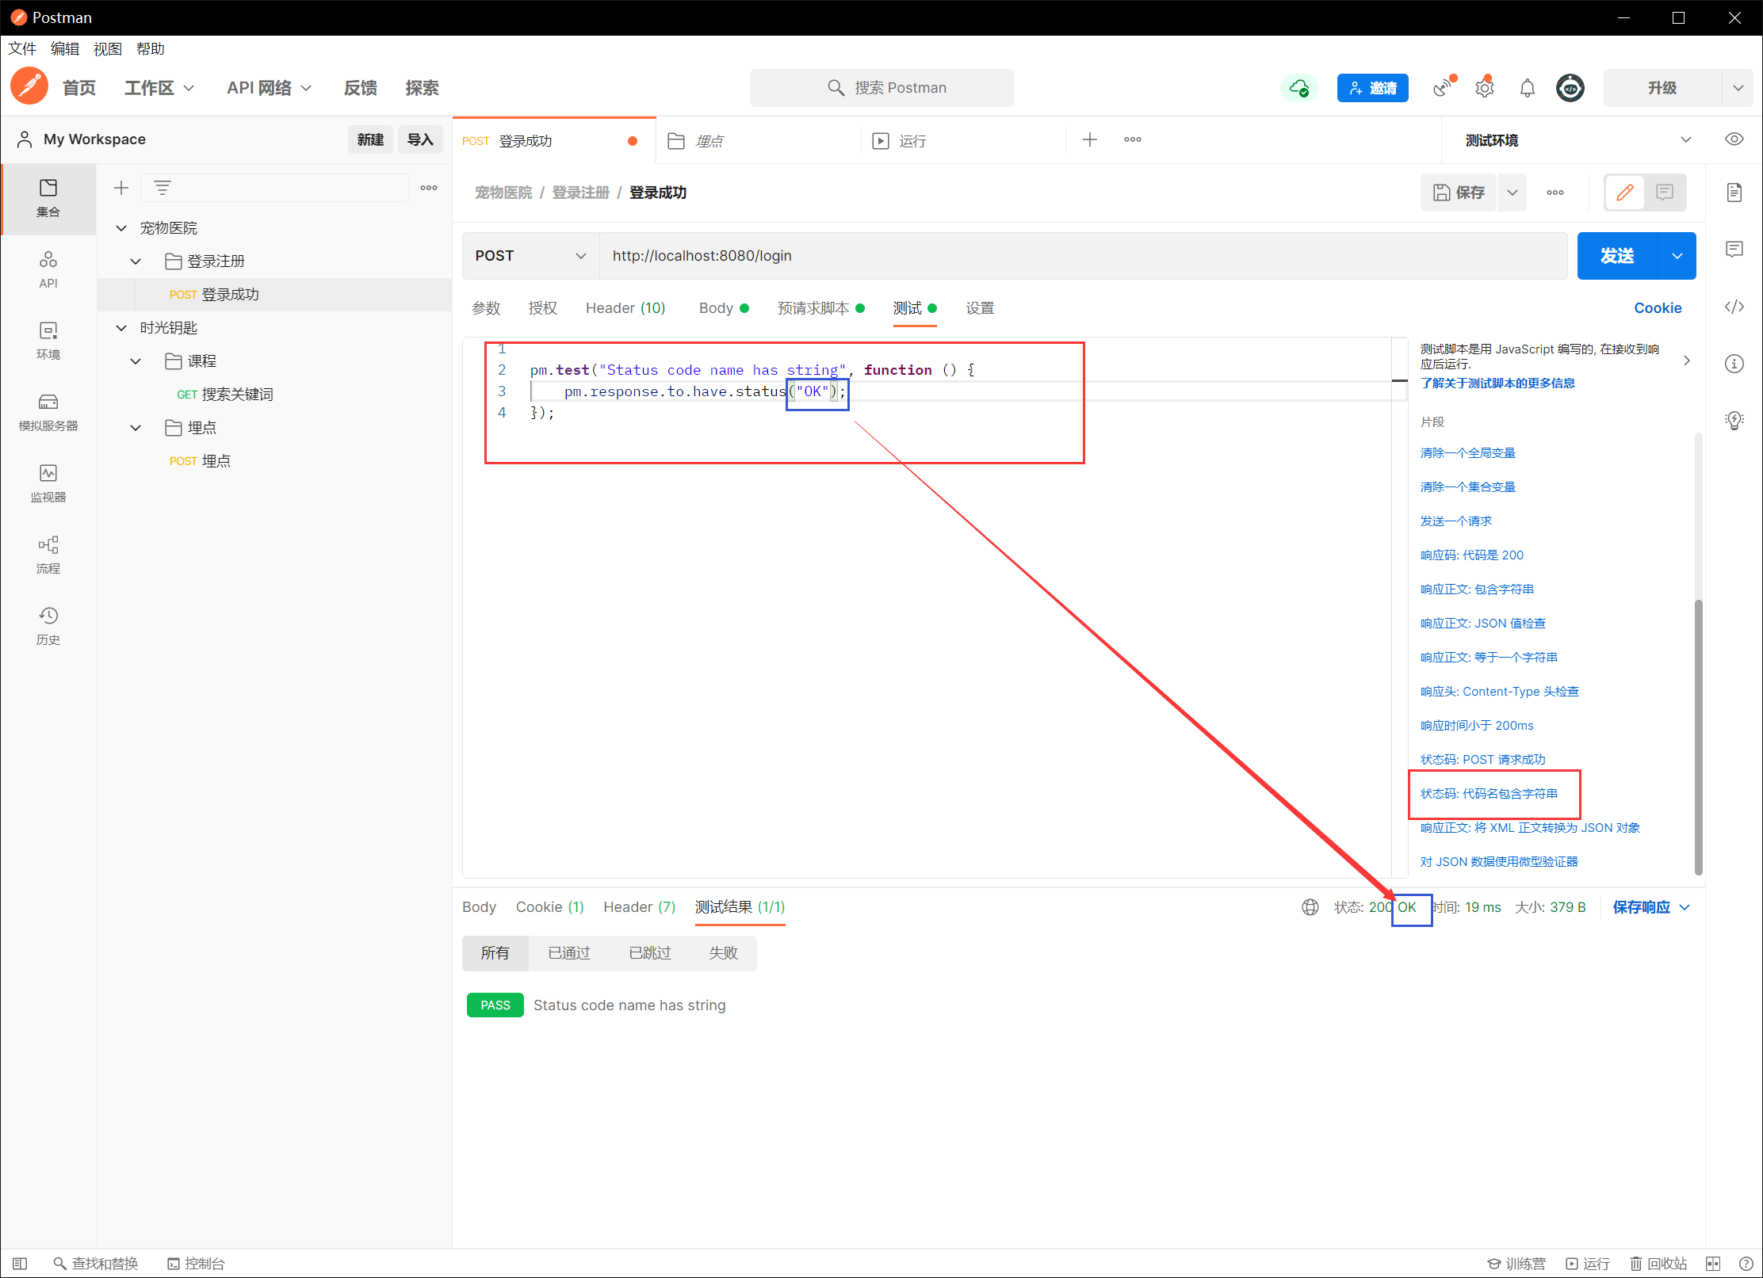
Task: Open the 编辑 menu
Action: click(x=64, y=49)
